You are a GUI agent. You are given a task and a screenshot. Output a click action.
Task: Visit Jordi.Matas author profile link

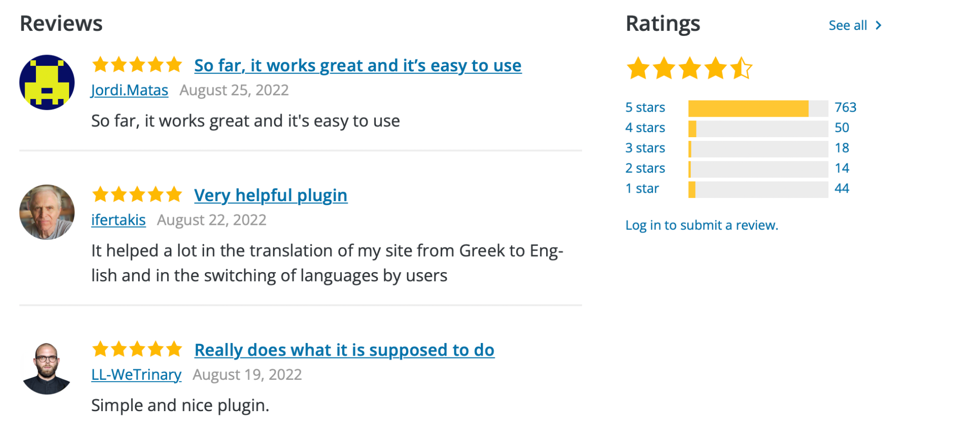click(x=129, y=90)
